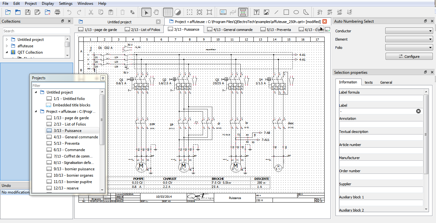Select the Ellipse drawing tool

(296, 12)
